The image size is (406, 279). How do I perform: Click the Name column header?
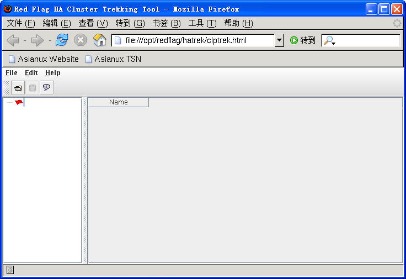119,102
